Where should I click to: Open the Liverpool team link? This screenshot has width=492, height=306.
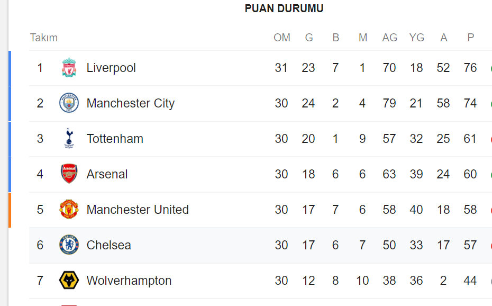click(x=111, y=68)
